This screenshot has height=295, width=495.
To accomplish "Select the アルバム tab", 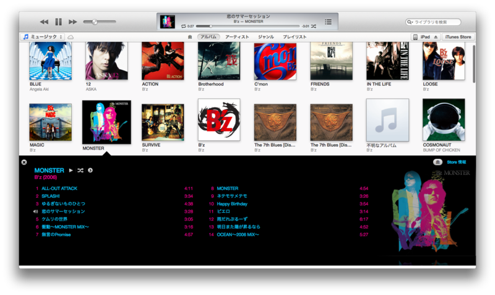I will pyautogui.click(x=209, y=37).
